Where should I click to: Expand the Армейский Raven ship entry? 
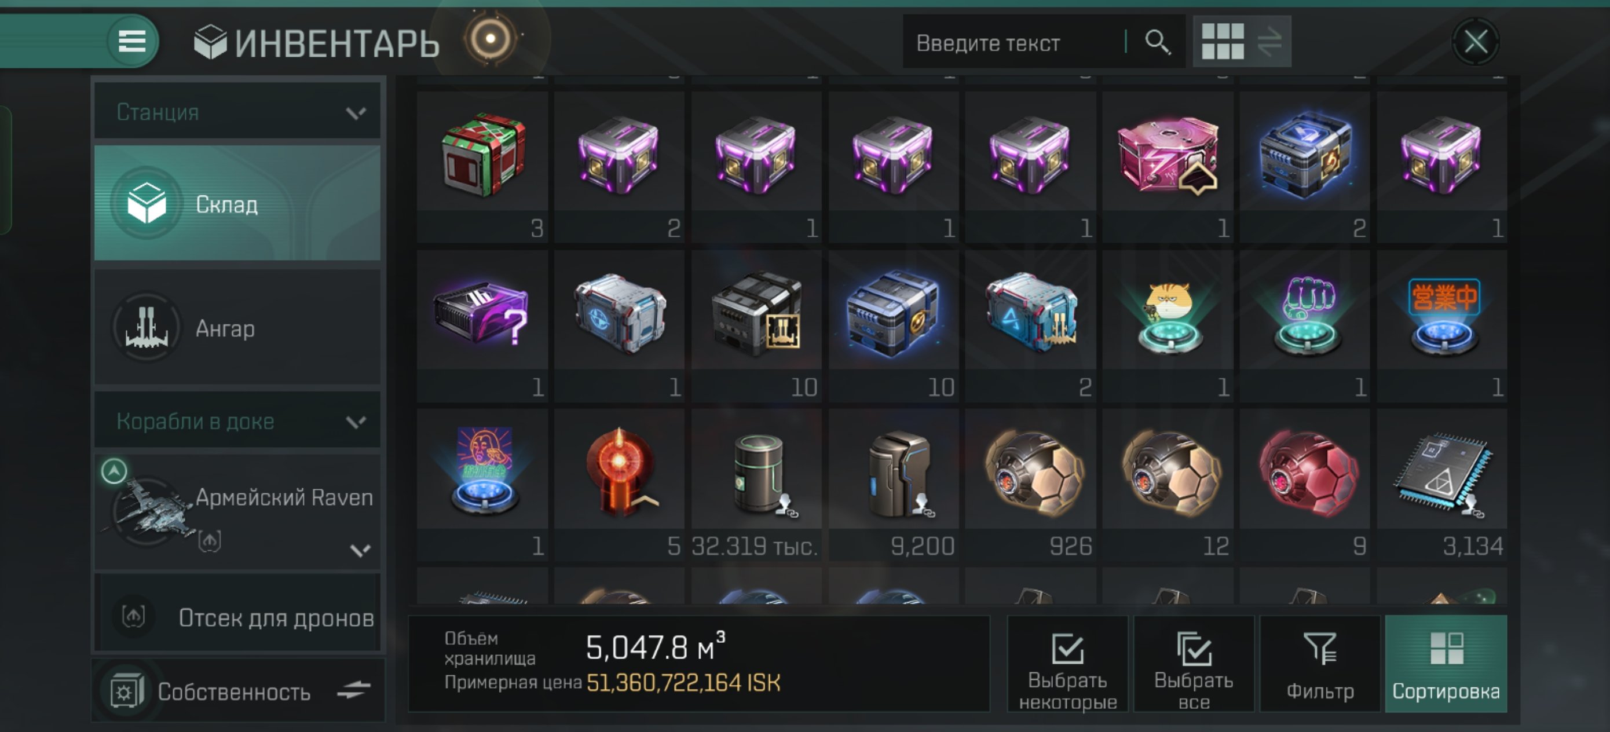pyautogui.click(x=360, y=550)
